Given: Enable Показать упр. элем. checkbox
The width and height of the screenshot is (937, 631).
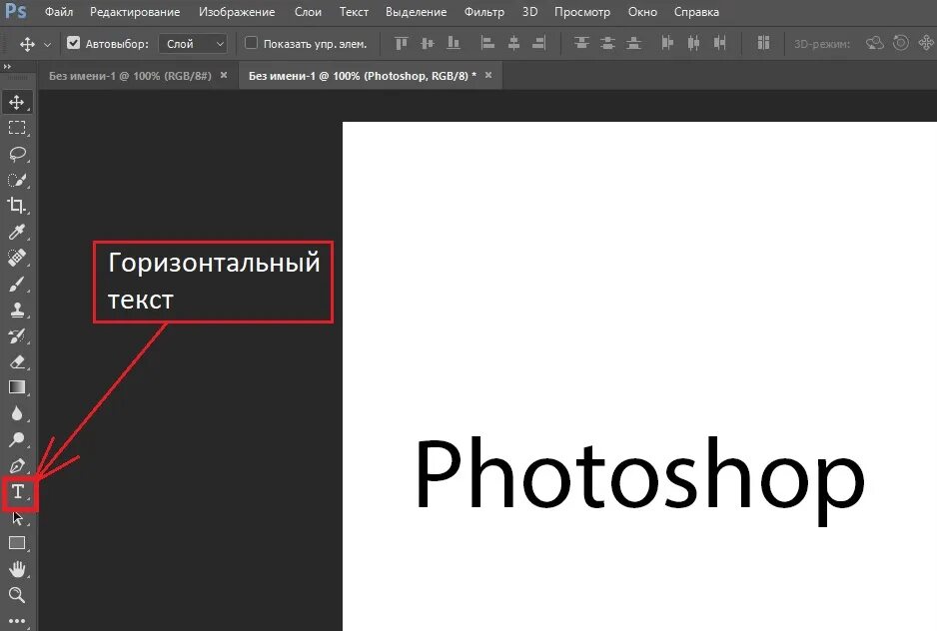Looking at the screenshot, I should coord(251,43).
